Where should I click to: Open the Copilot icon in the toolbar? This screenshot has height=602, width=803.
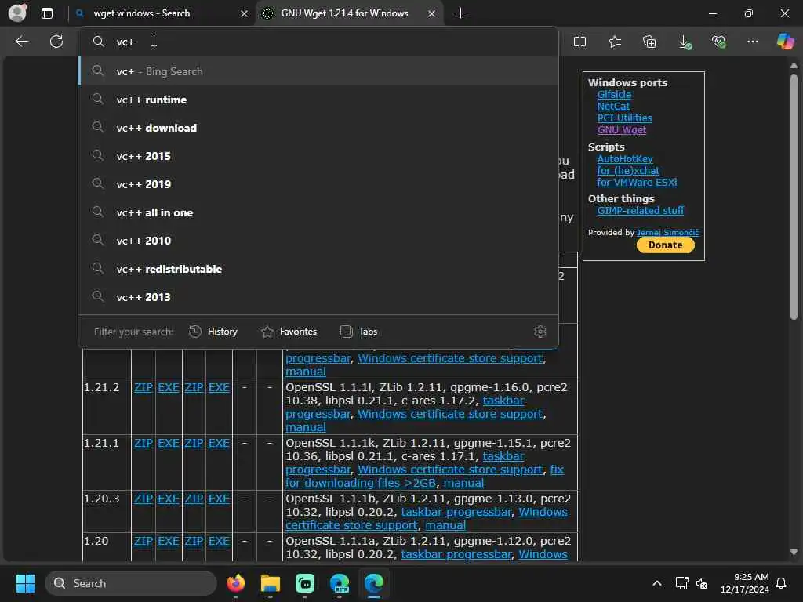click(x=785, y=42)
